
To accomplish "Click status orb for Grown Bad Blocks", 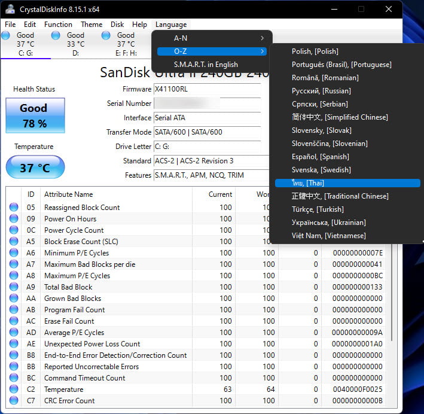I will click(14, 298).
